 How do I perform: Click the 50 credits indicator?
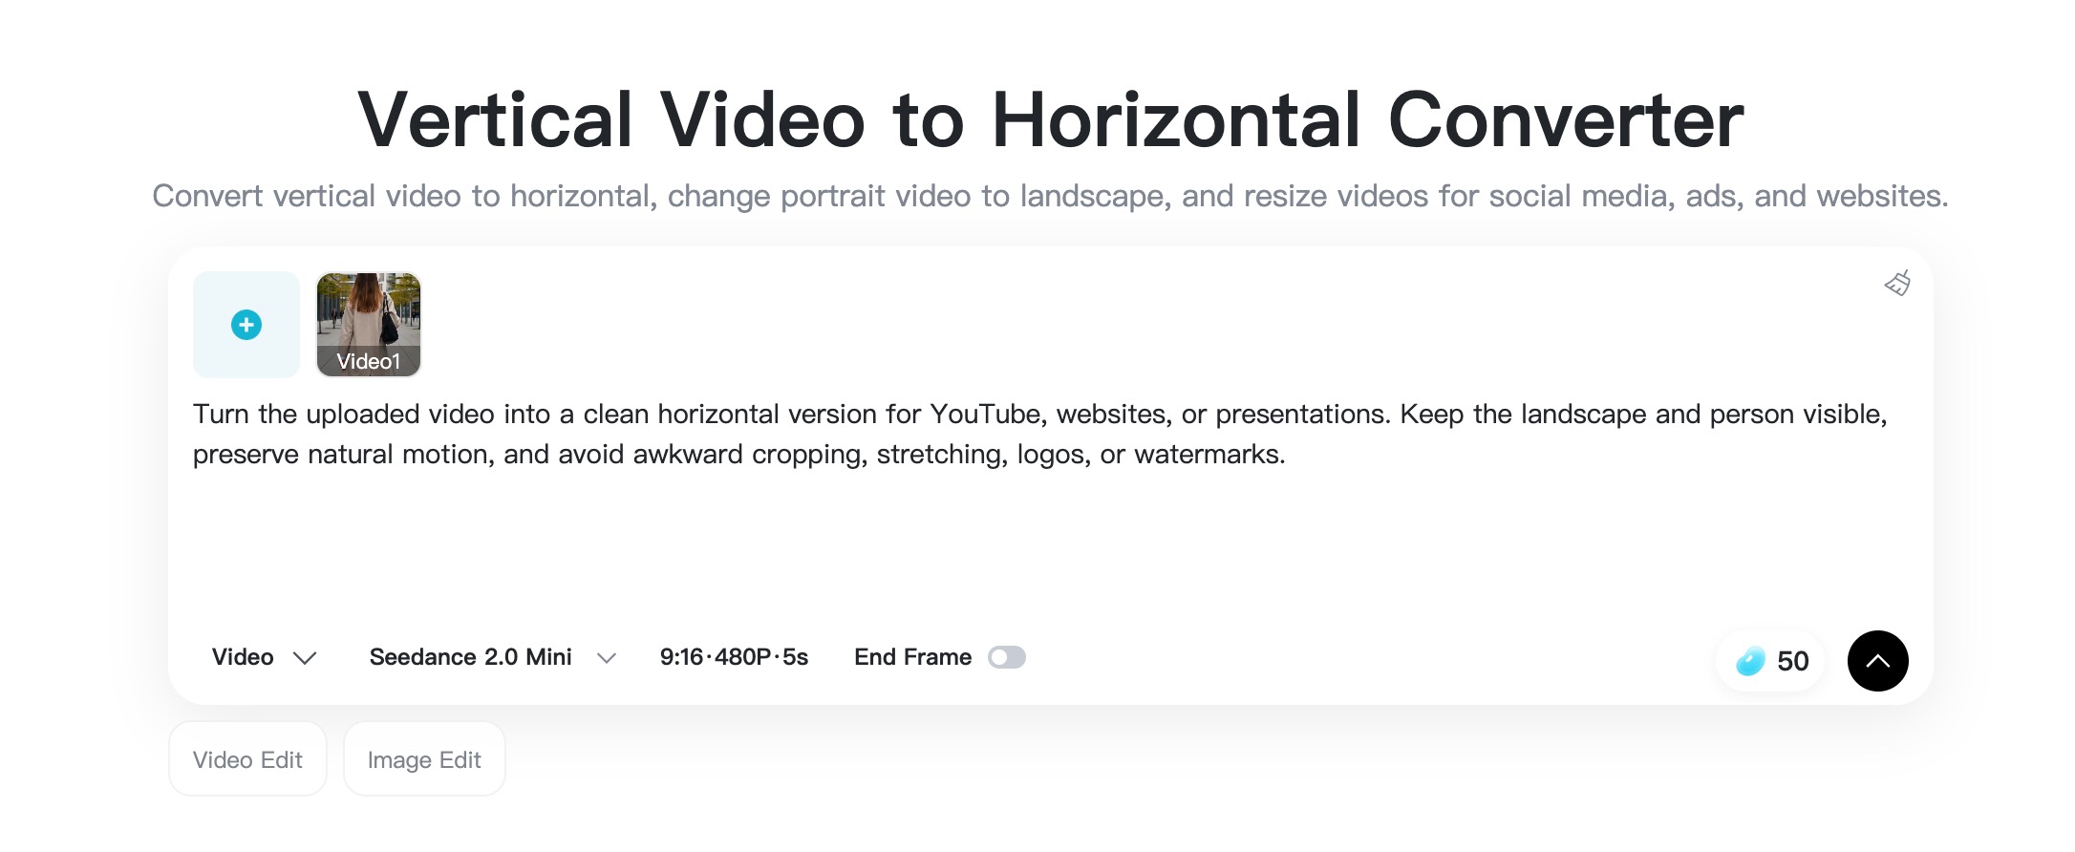point(1771,661)
